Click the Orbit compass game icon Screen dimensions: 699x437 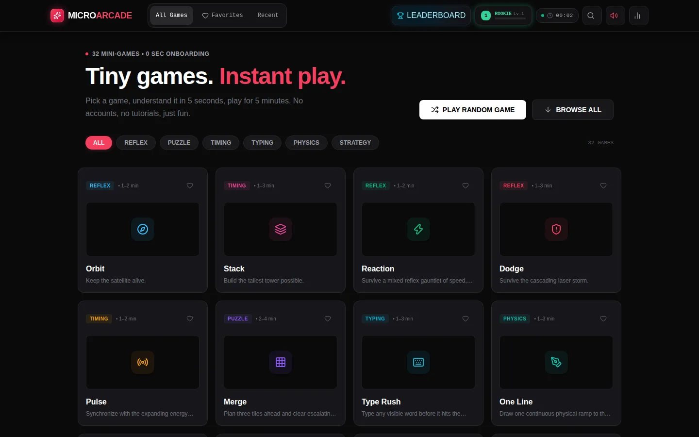click(x=143, y=229)
